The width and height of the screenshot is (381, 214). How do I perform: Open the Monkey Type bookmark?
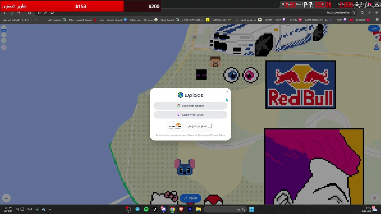222,20
